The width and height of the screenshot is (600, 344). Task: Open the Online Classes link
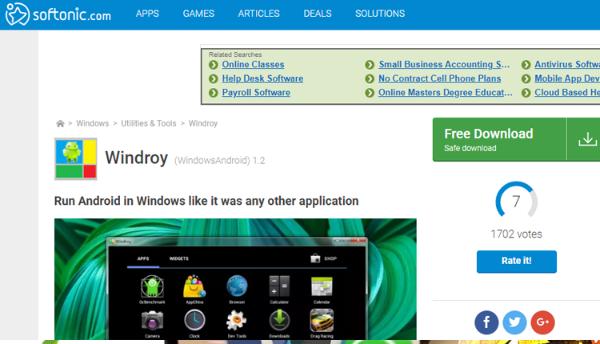(254, 65)
